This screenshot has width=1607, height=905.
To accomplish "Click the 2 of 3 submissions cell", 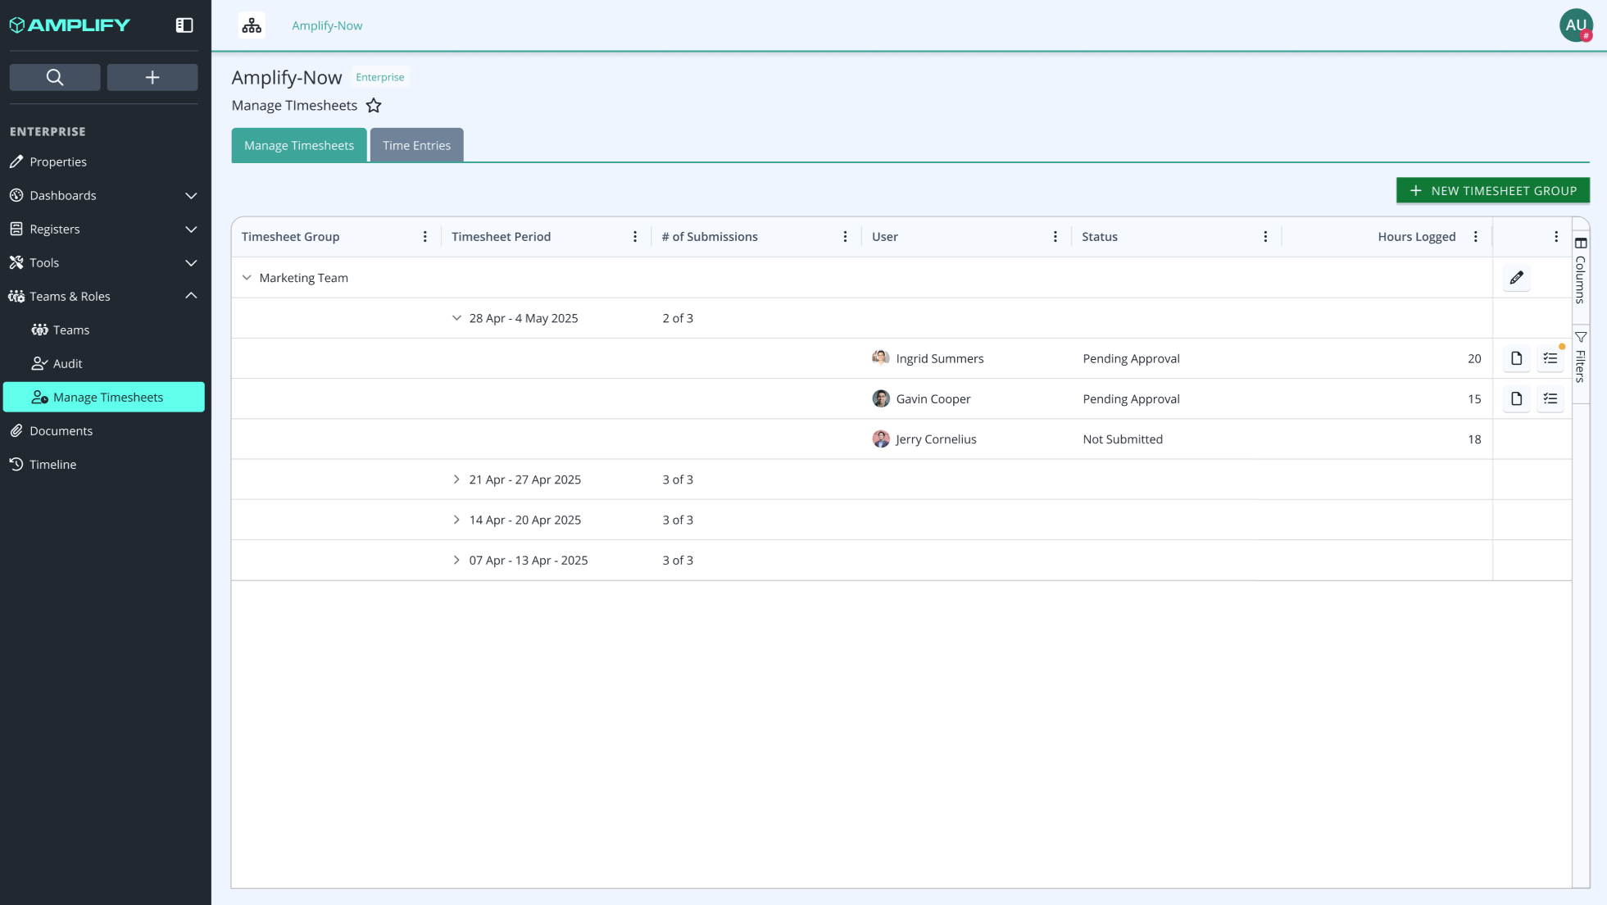I will pos(678,318).
